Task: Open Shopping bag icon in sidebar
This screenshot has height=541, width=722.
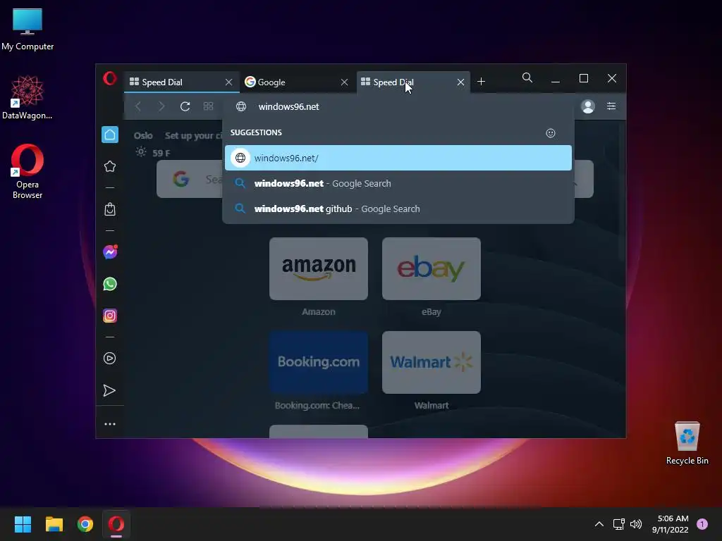Action: click(x=110, y=209)
